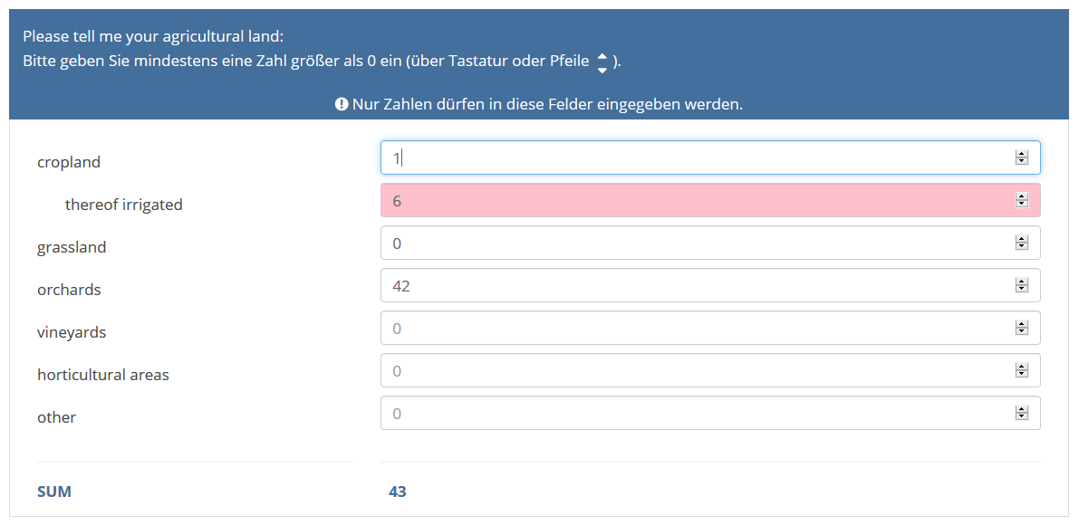The width and height of the screenshot is (1079, 525).
Task: Click the sum total value 43
Action: pos(397,492)
